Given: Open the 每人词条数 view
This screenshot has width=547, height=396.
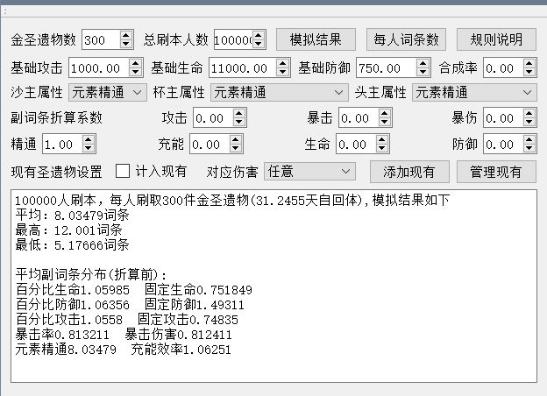Looking at the screenshot, I should tap(406, 39).
